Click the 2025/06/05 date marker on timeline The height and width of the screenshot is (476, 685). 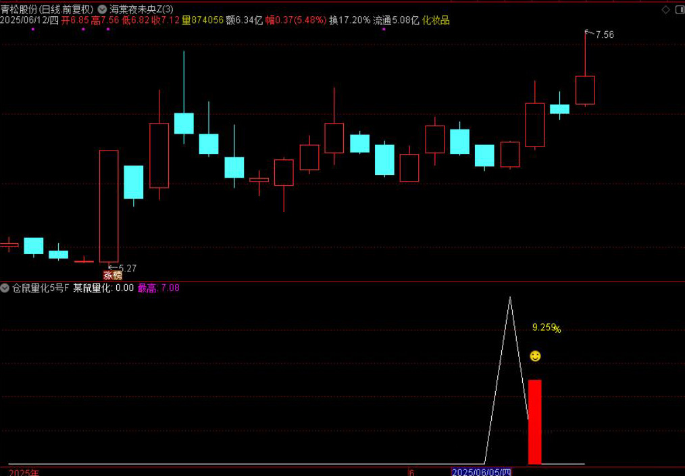tap(482, 471)
